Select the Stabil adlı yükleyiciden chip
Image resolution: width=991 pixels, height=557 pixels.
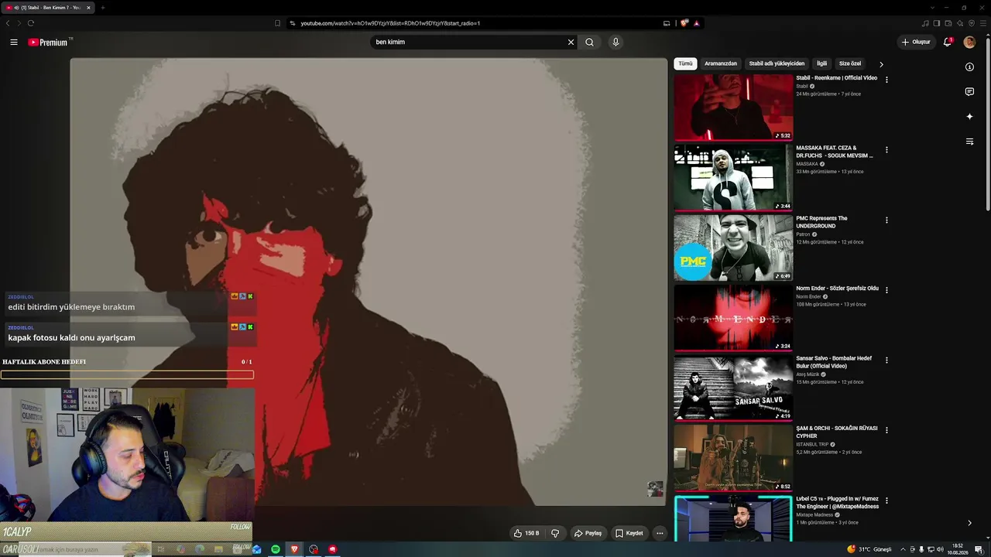(x=777, y=63)
